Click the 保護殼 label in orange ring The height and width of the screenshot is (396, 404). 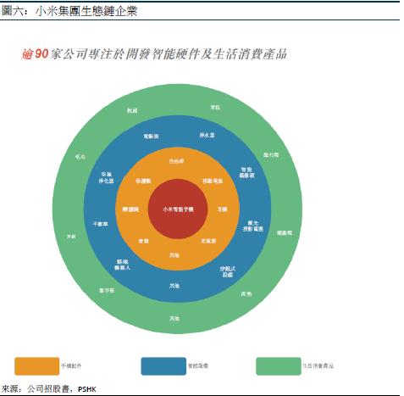143,181
